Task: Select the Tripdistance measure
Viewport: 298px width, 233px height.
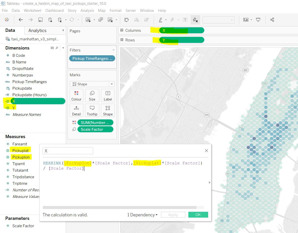Action: click(23, 177)
